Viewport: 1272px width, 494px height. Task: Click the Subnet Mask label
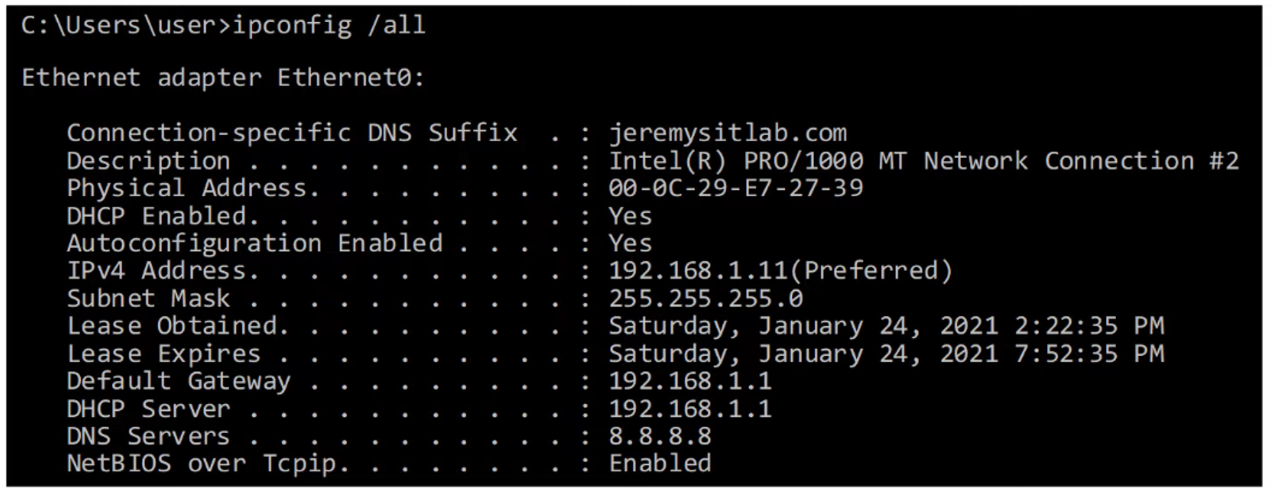(x=148, y=298)
